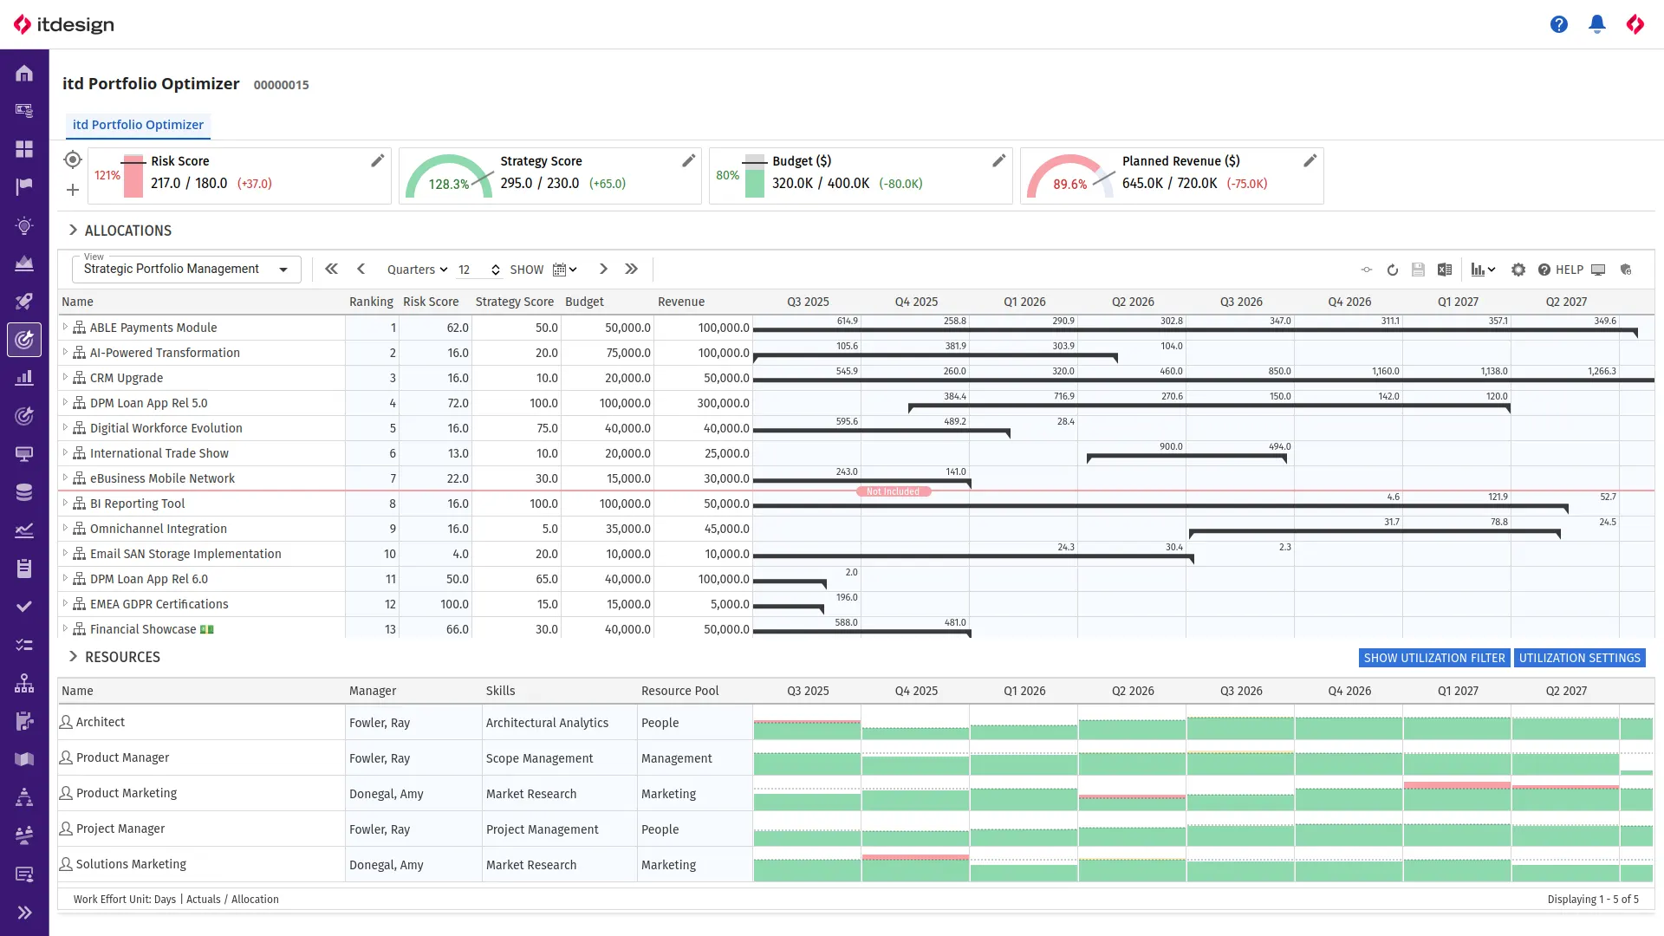The image size is (1664, 936).
Task: Click the Not Included marker on timeline
Action: tap(894, 491)
